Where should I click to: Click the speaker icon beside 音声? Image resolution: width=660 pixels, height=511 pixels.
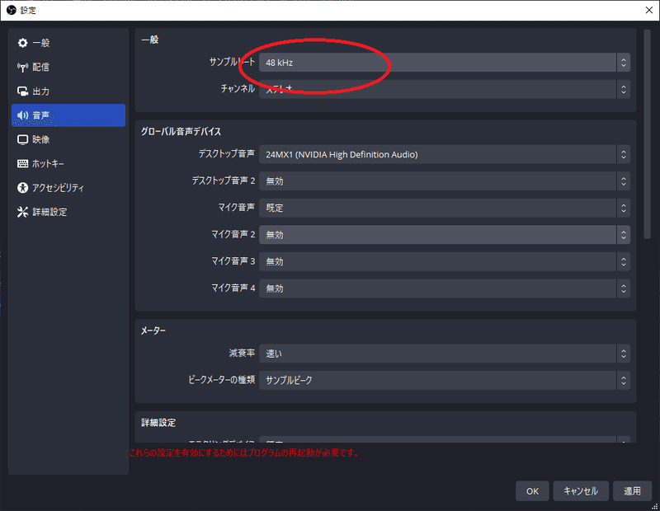22,115
